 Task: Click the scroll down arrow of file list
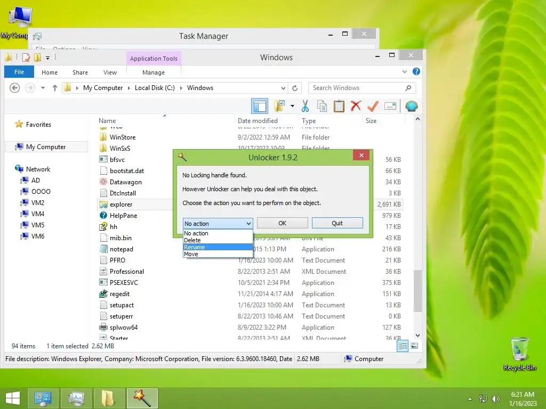(417, 336)
